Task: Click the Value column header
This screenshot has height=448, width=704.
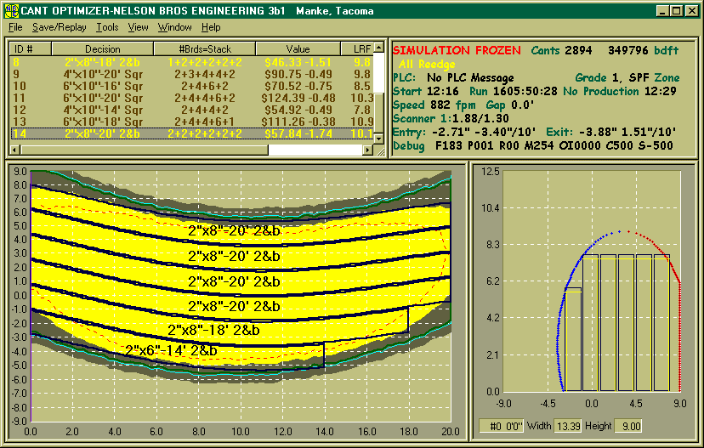Action: tap(298, 49)
